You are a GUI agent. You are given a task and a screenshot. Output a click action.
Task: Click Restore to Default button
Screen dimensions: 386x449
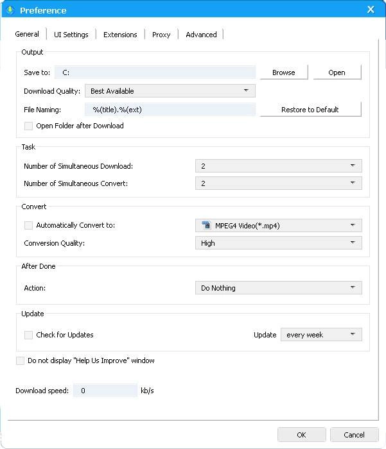pos(310,110)
